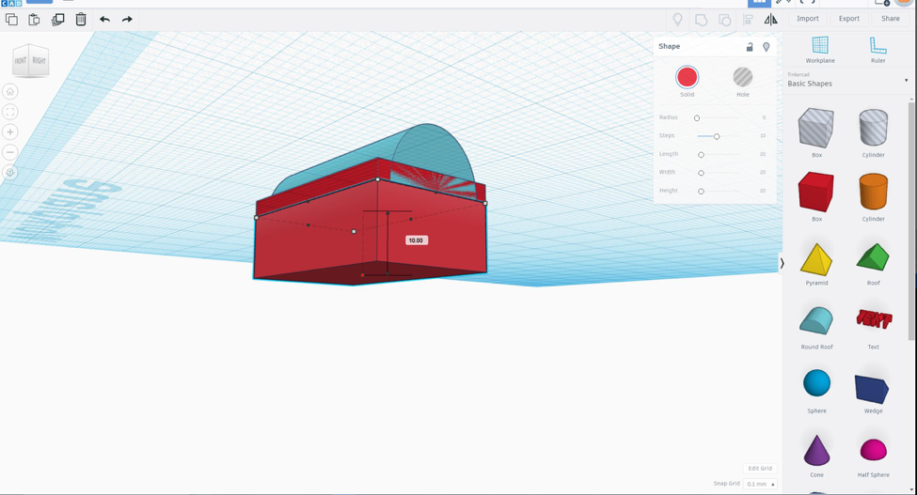Click the 10.00 height dimension field
Screen dimensions: 917x495
point(416,240)
